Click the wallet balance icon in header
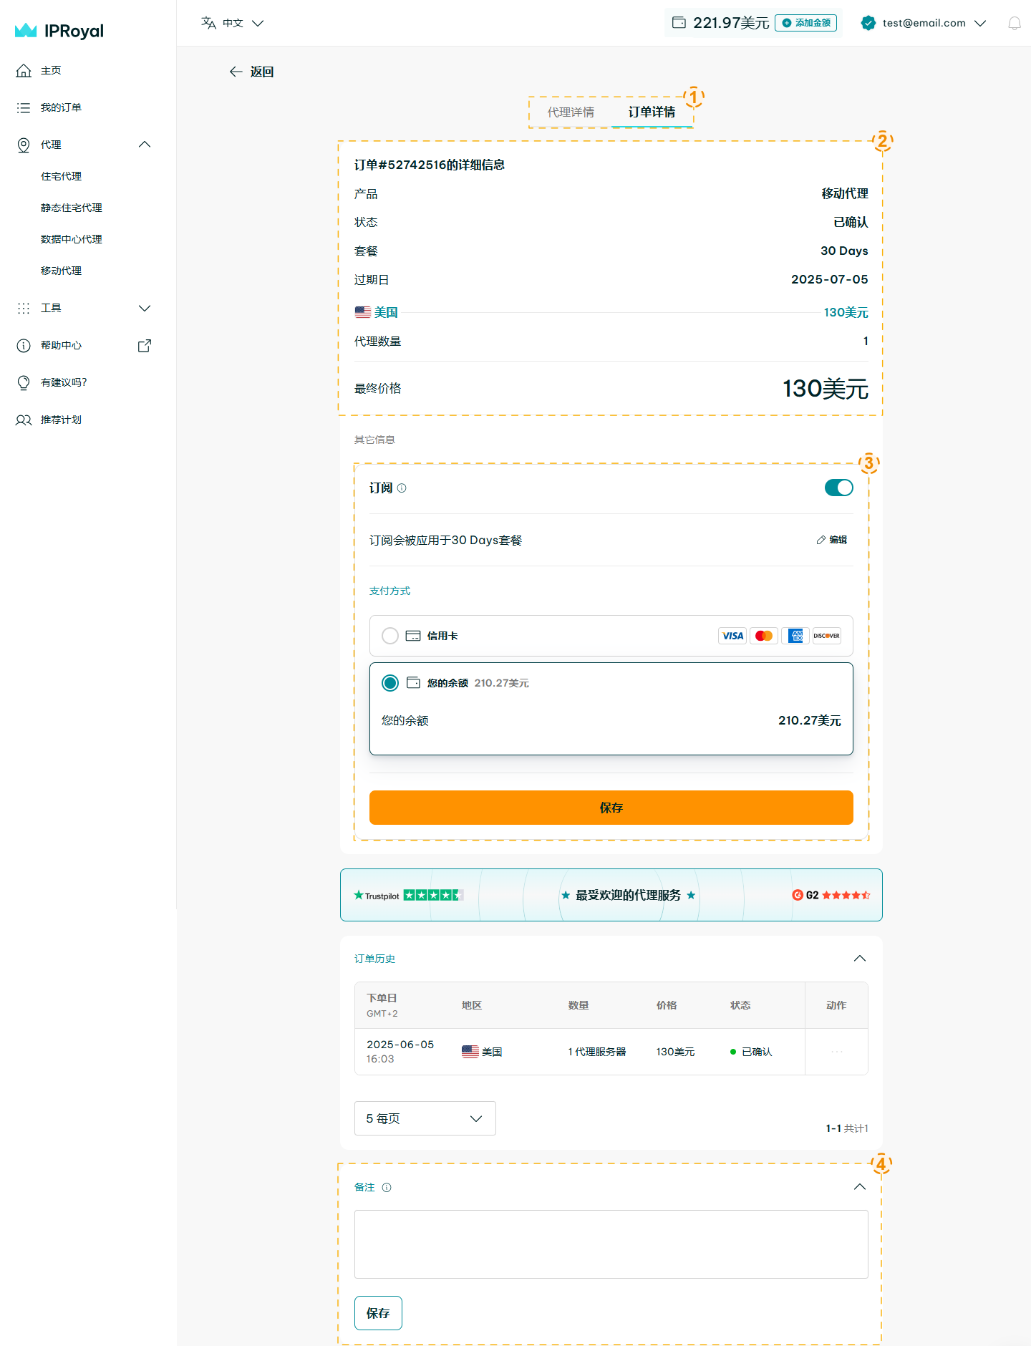1031x1346 pixels. [x=679, y=23]
